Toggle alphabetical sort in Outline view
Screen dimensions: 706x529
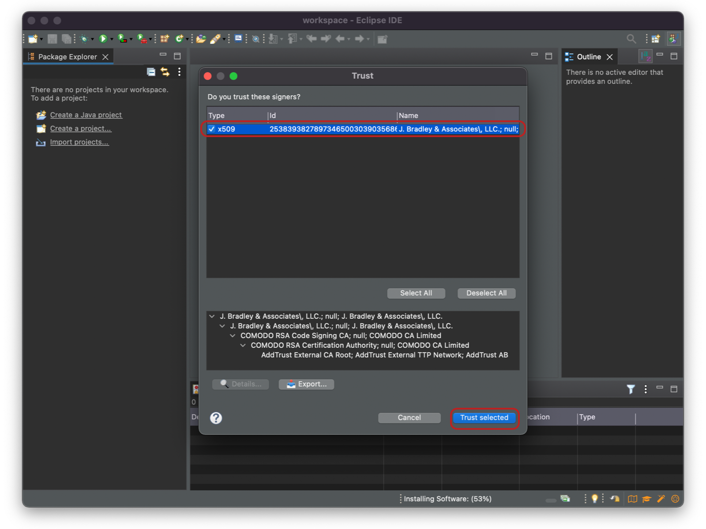(x=646, y=56)
